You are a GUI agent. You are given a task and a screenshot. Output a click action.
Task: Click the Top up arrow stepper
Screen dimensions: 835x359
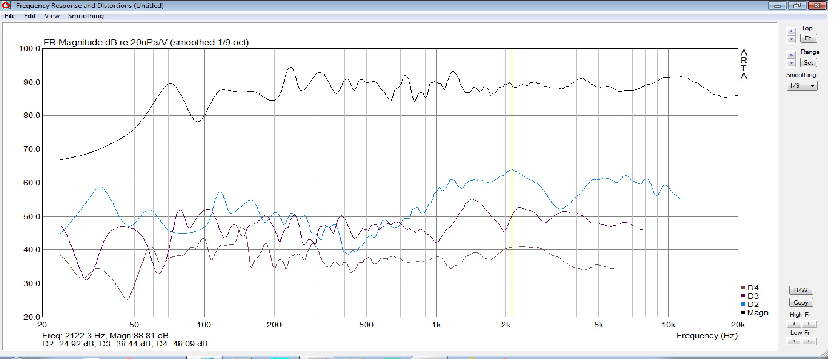791,31
